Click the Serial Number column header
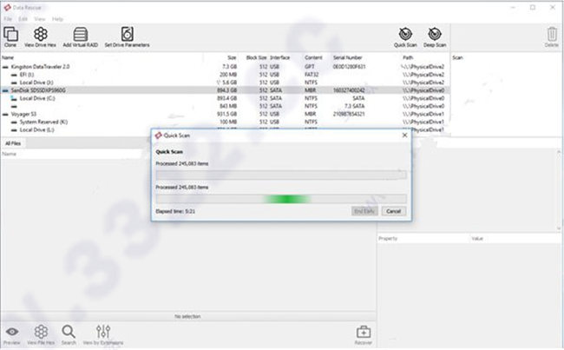This screenshot has width=564, height=350. 347,57
